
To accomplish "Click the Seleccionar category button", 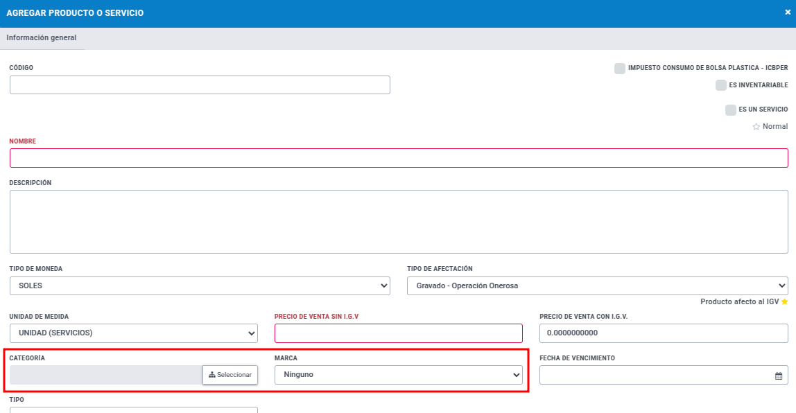I will (230, 375).
